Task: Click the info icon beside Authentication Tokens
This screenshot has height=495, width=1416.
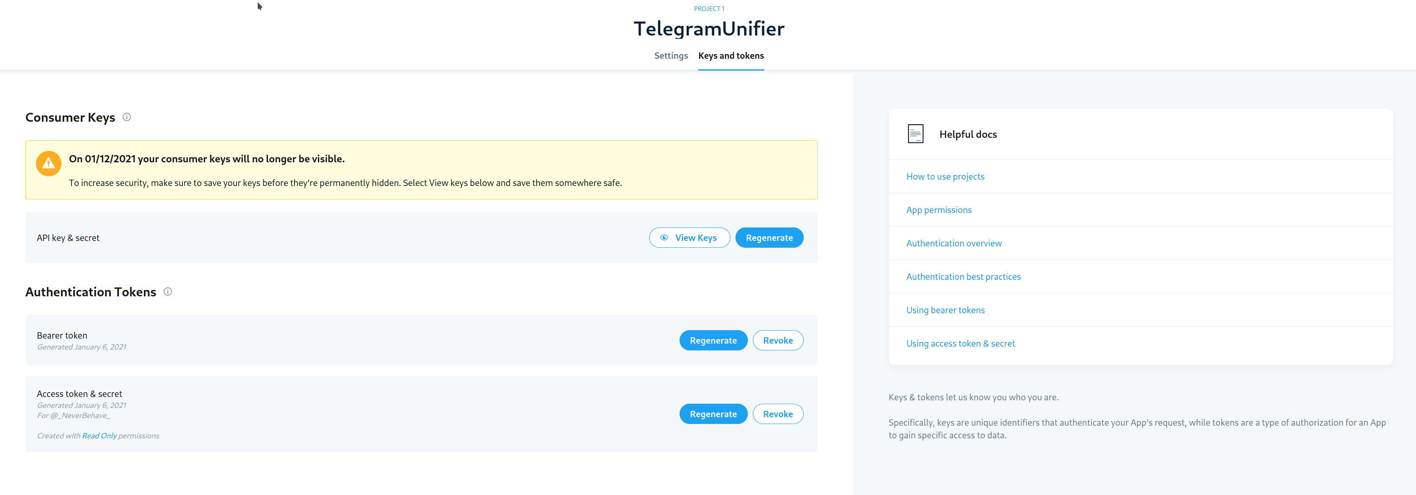Action: click(168, 291)
